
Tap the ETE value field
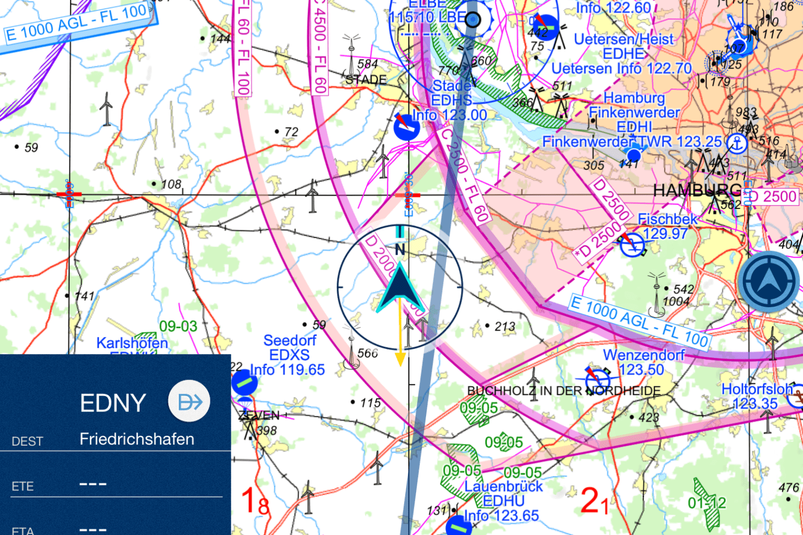click(x=93, y=484)
